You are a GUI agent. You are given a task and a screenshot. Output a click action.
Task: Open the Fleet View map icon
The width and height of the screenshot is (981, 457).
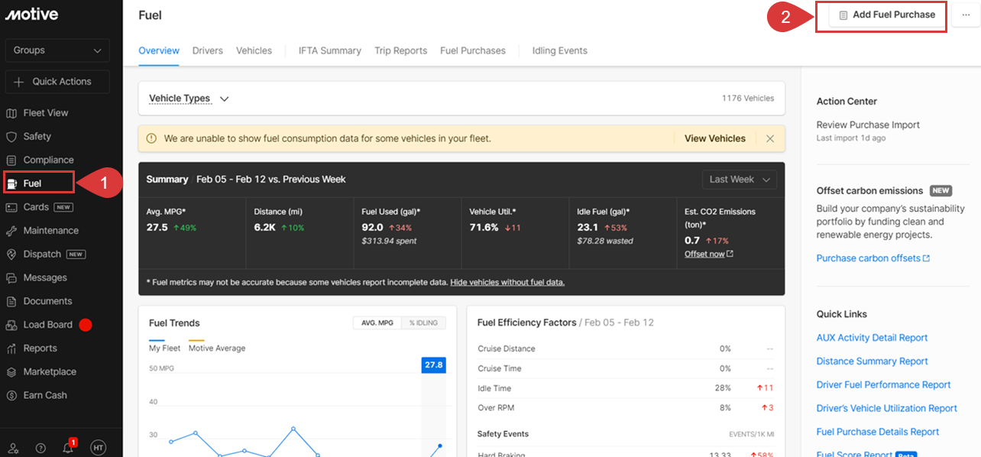click(11, 113)
